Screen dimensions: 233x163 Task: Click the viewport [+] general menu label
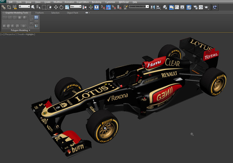click(x=2, y=35)
